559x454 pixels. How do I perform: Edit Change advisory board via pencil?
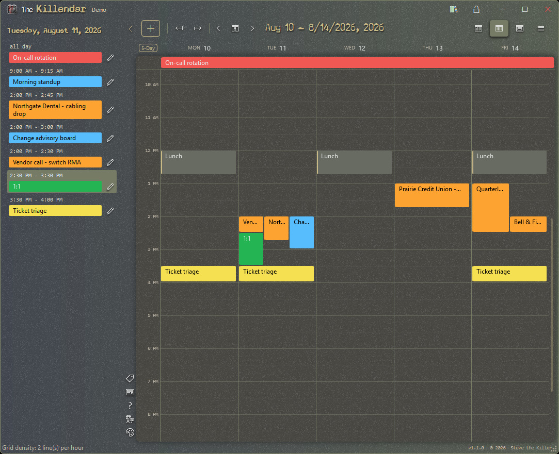(x=110, y=138)
